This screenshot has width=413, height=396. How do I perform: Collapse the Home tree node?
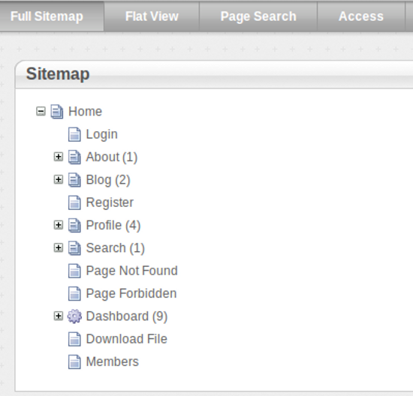41,111
